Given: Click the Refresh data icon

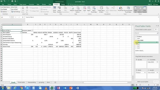Looking at the screenshot, I should (72, 9).
